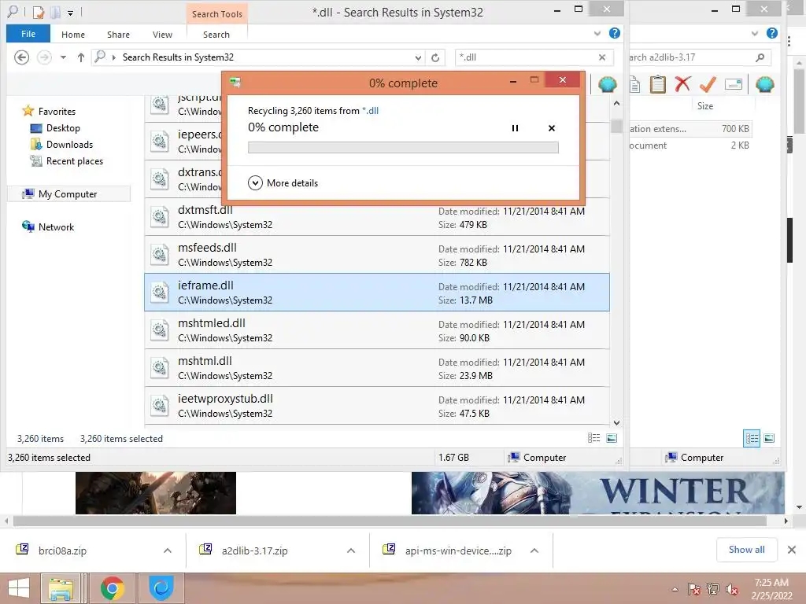This screenshot has width=806, height=604.
Task: Refresh the search results
Action: [435, 57]
